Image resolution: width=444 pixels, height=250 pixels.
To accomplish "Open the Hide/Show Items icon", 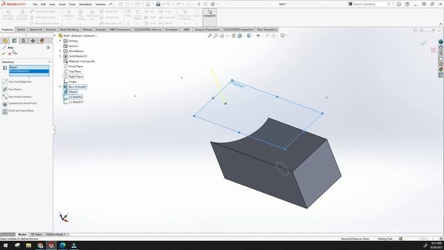I will (x=258, y=35).
